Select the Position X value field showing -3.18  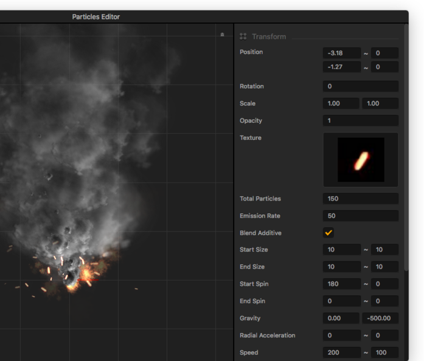tap(342, 53)
